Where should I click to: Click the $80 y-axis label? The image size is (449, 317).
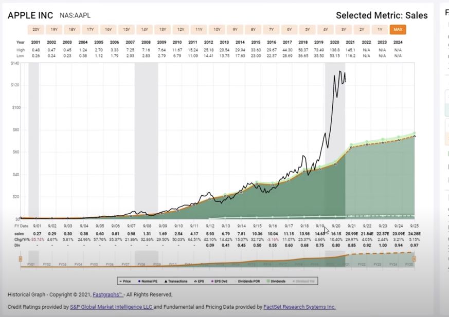point(15,130)
